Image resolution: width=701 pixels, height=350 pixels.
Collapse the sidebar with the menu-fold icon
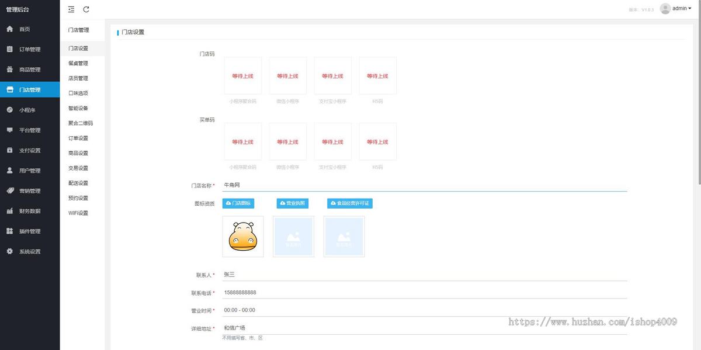pyautogui.click(x=71, y=9)
